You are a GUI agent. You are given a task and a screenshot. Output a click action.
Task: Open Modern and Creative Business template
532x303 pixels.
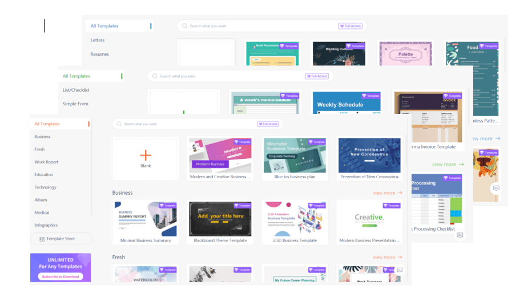pos(220,159)
